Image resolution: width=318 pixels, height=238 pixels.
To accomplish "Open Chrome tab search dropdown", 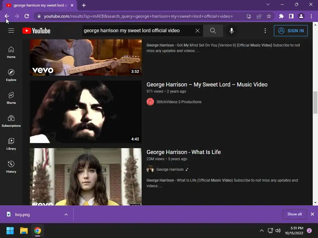I will click(268, 4).
